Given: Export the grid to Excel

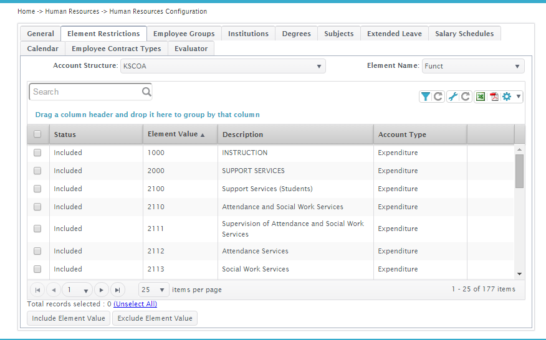Looking at the screenshot, I should 481,97.
